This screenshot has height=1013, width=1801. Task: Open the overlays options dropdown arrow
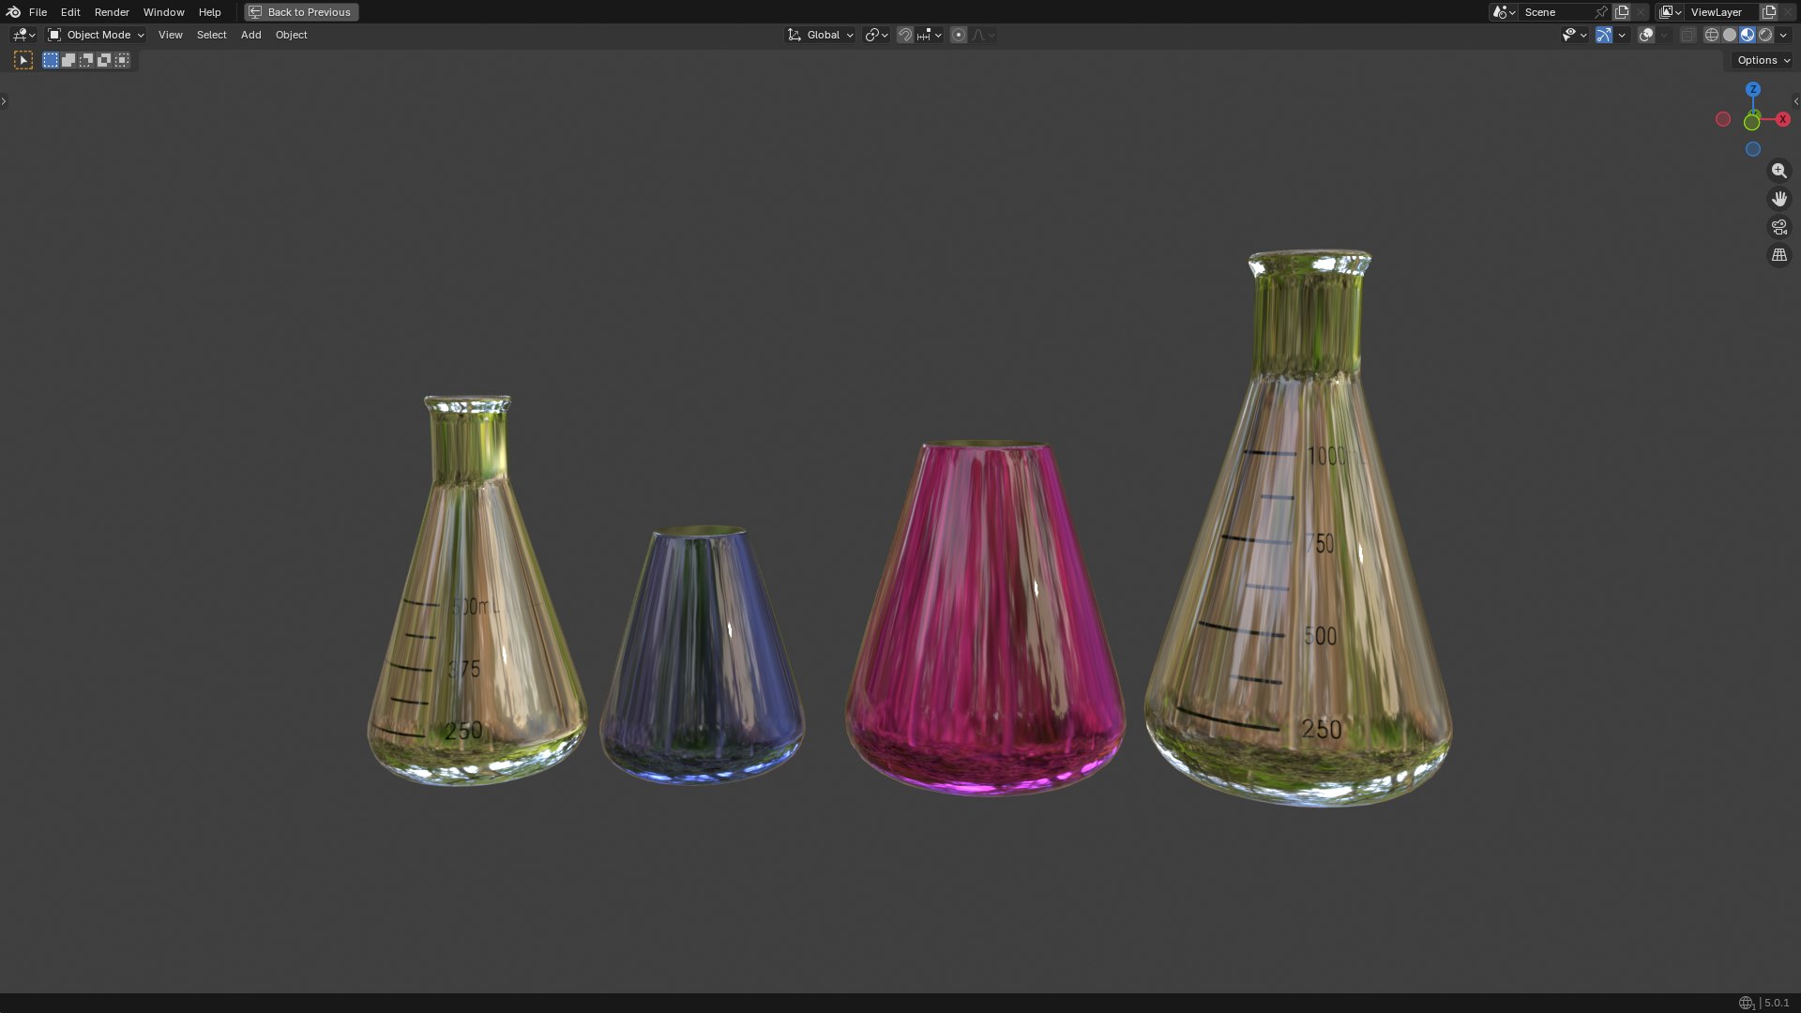coord(1664,35)
